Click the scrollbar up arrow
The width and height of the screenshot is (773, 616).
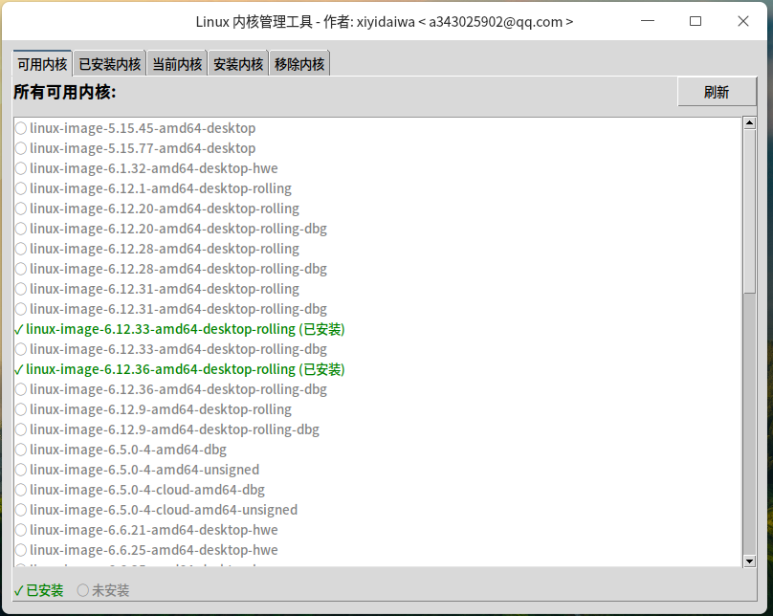749,123
